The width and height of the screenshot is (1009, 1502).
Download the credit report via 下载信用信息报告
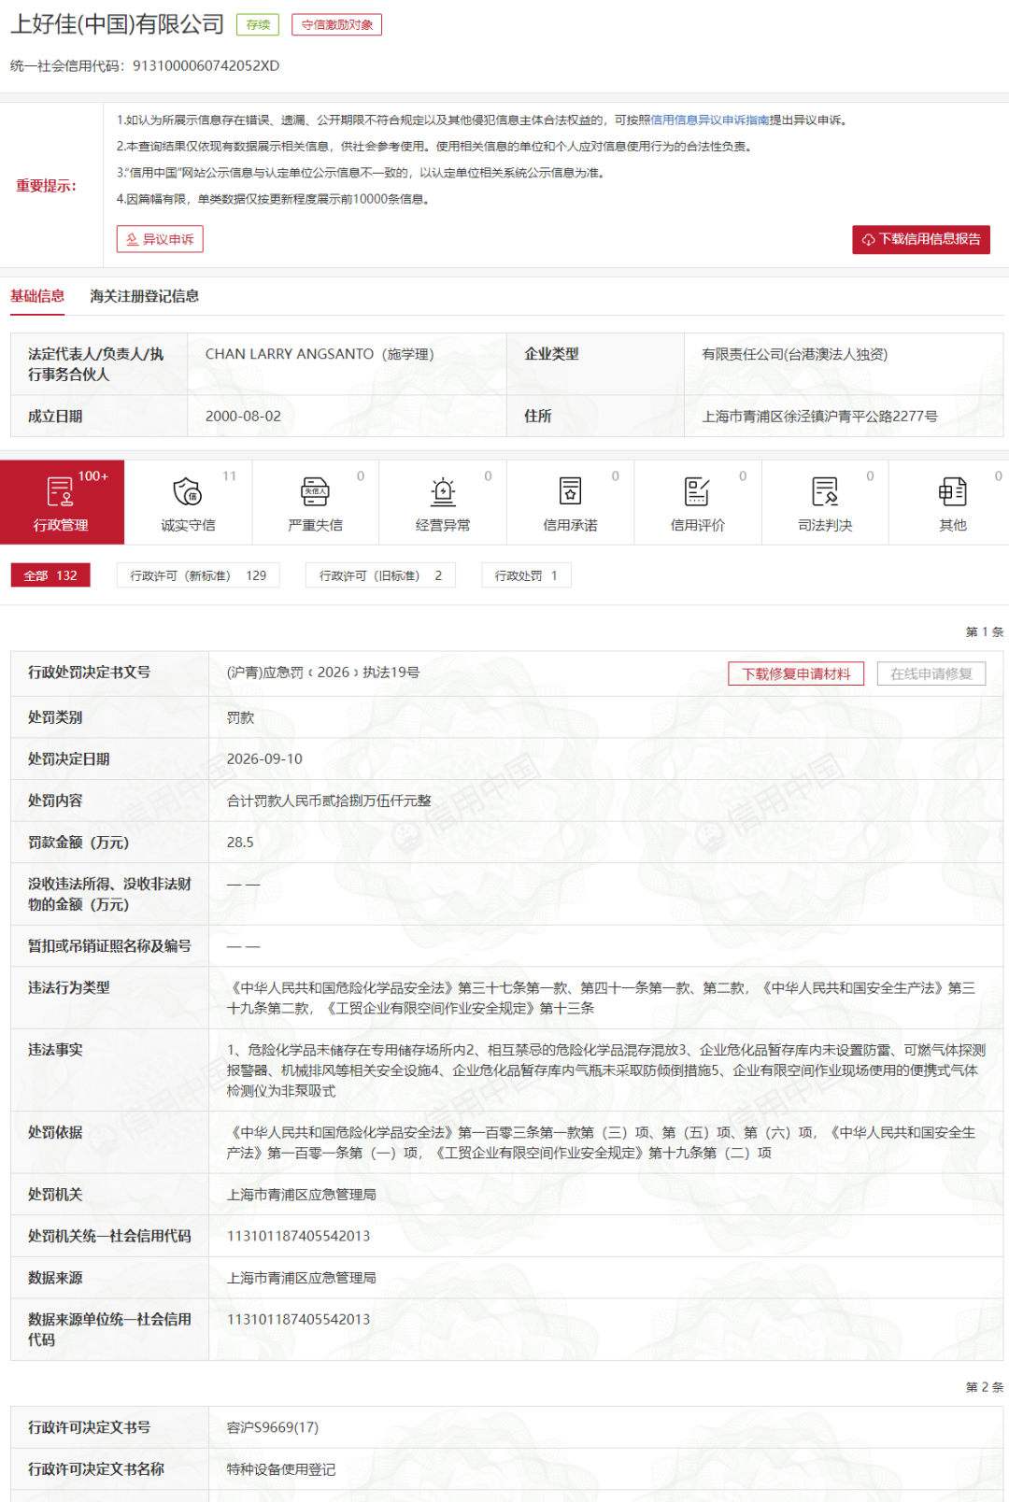(921, 239)
